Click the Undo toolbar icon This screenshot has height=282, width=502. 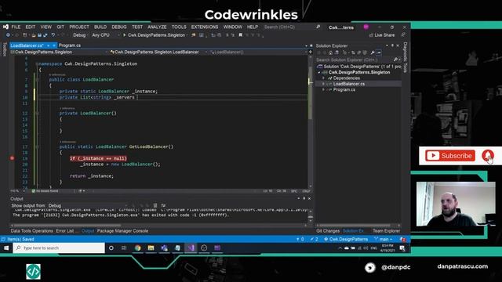[x=53, y=35]
